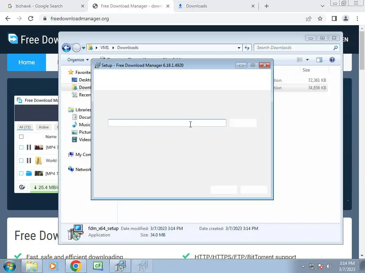This screenshot has height=273, width=365.
Task: Click the Home tab on the website
Action: pos(26,62)
